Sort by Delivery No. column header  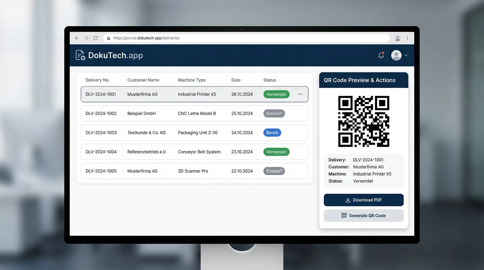coord(98,80)
